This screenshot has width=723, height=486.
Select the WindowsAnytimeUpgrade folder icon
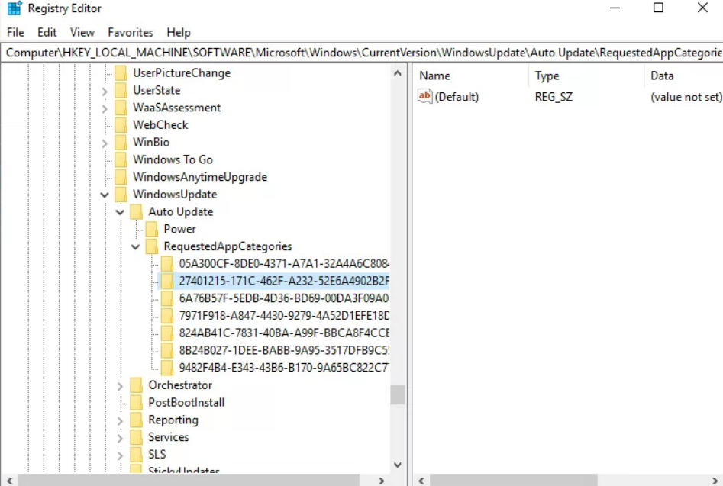point(121,177)
